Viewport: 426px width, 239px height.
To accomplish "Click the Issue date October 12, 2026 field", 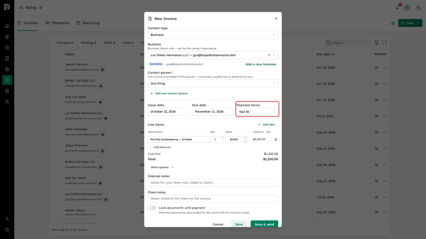I will (x=168, y=112).
